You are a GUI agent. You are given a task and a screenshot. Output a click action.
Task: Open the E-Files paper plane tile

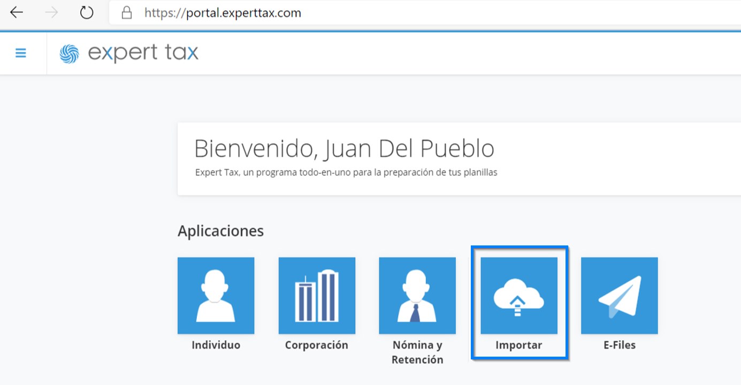(620, 296)
